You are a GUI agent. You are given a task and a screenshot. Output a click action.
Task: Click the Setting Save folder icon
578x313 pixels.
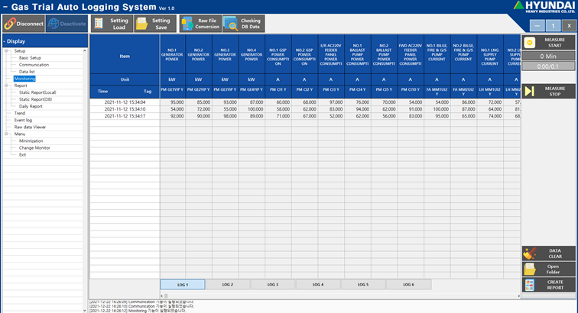(142, 24)
